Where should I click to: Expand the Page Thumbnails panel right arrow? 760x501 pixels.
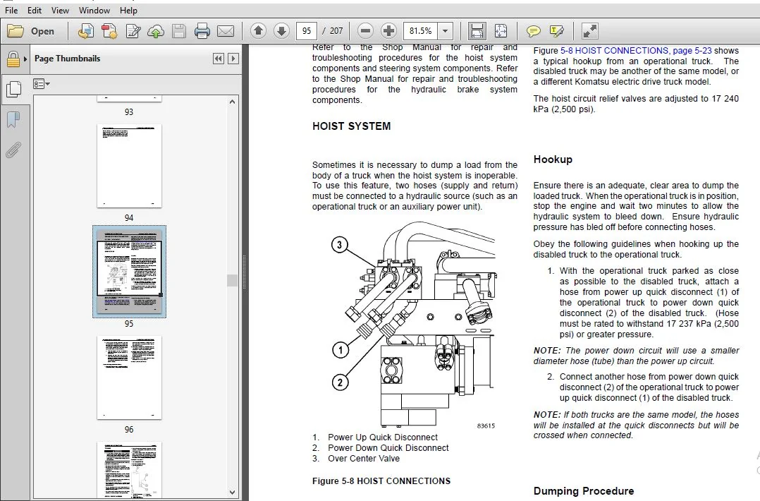coord(233,59)
